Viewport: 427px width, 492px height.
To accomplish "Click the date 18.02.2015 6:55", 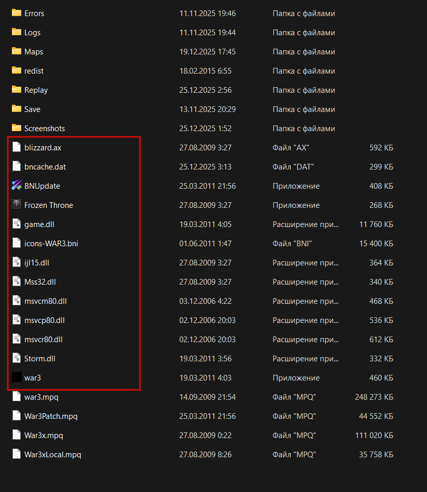I will (x=205, y=71).
